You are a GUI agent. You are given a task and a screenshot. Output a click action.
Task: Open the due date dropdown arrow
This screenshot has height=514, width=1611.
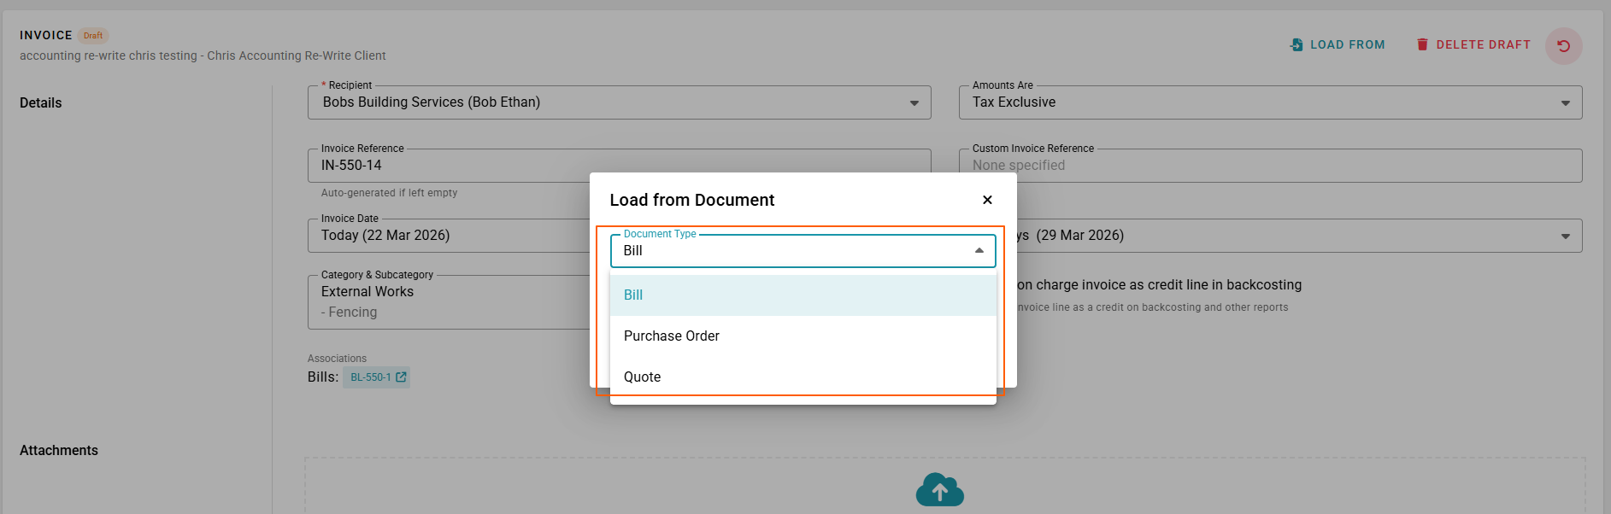tap(1565, 237)
